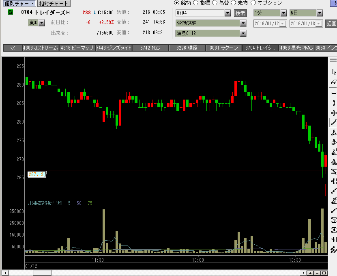
Task: Select the 銘柄 radio button
Action: pyautogui.click(x=176, y=3)
